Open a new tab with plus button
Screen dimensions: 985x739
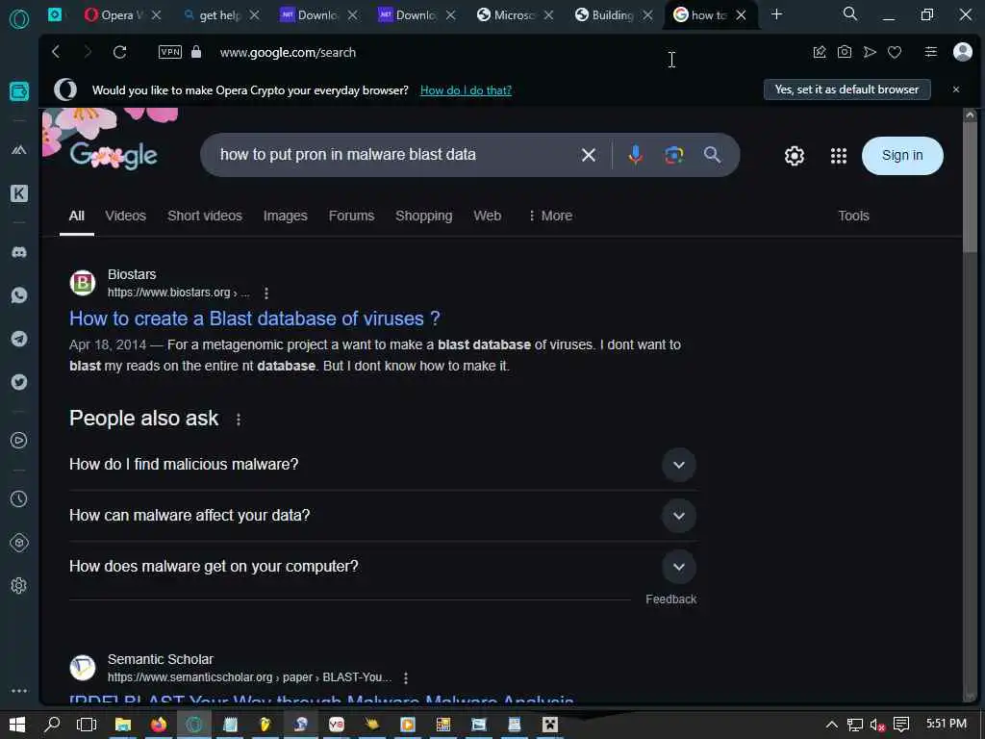pos(776,14)
